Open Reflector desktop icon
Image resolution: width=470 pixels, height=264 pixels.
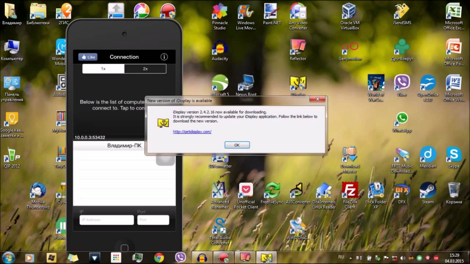coord(298,51)
